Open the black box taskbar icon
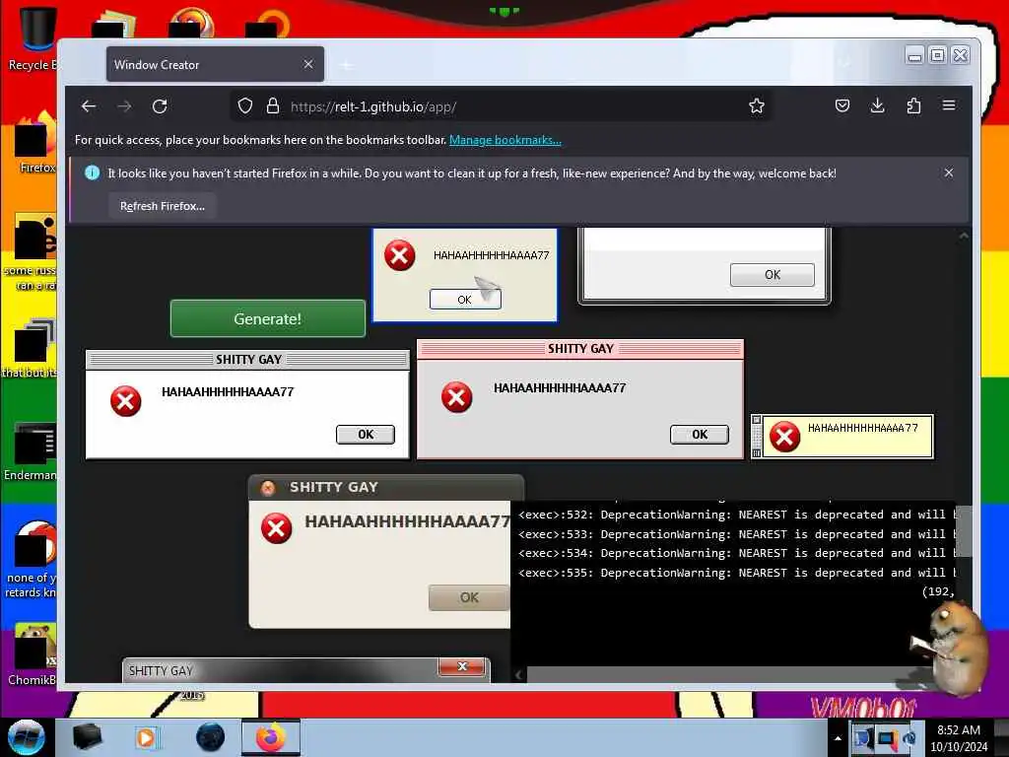Screen dimensions: 1009x757 point(87,737)
